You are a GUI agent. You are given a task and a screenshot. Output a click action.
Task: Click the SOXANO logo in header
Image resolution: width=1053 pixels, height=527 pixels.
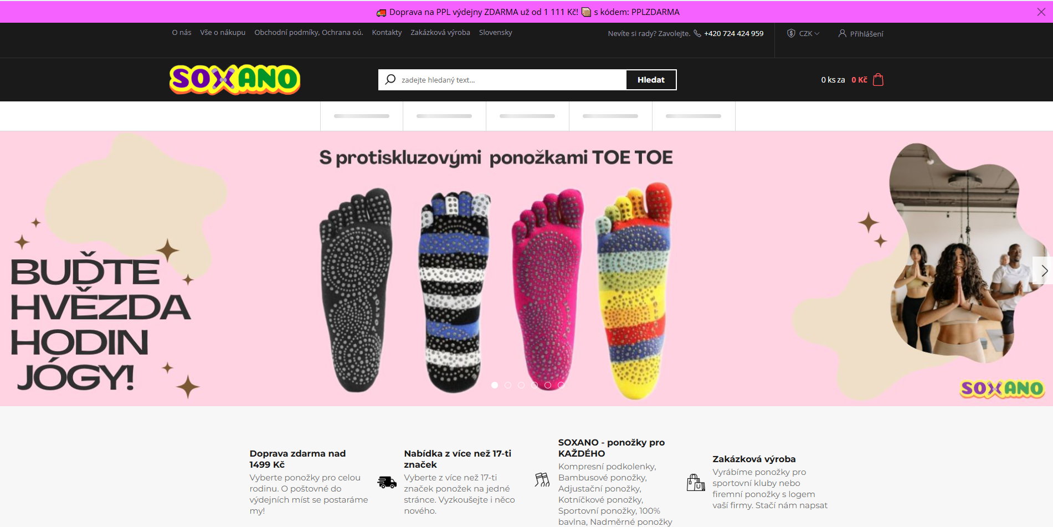[235, 80]
